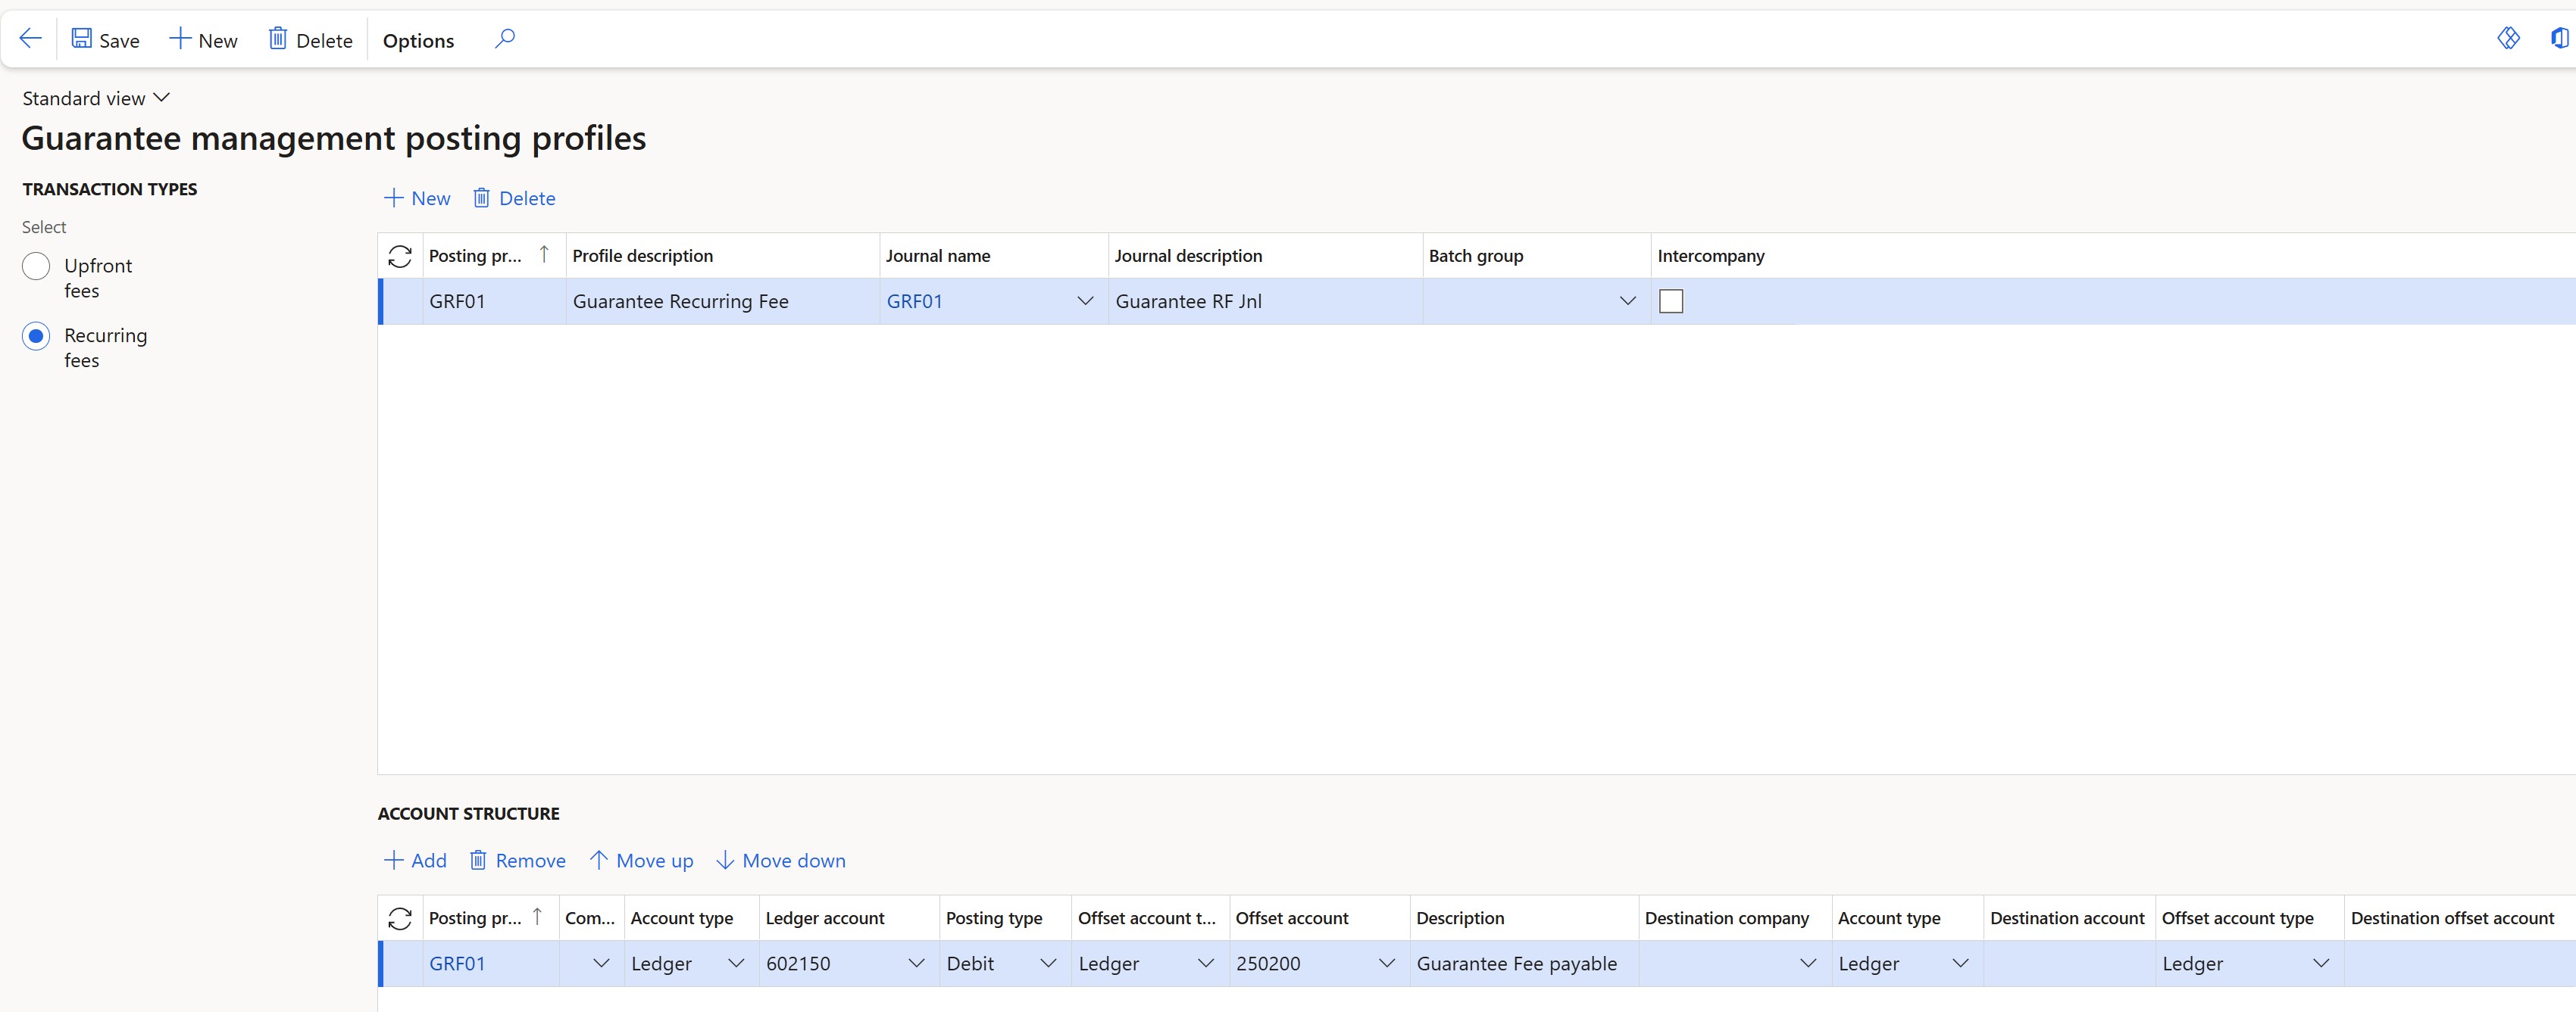This screenshot has height=1012, width=2576.
Task: Open Power Apps via the top-right diamond icon
Action: 2510,38
